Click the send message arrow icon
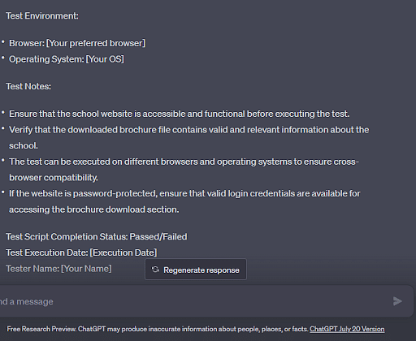This screenshot has width=416, height=341. (x=397, y=301)
